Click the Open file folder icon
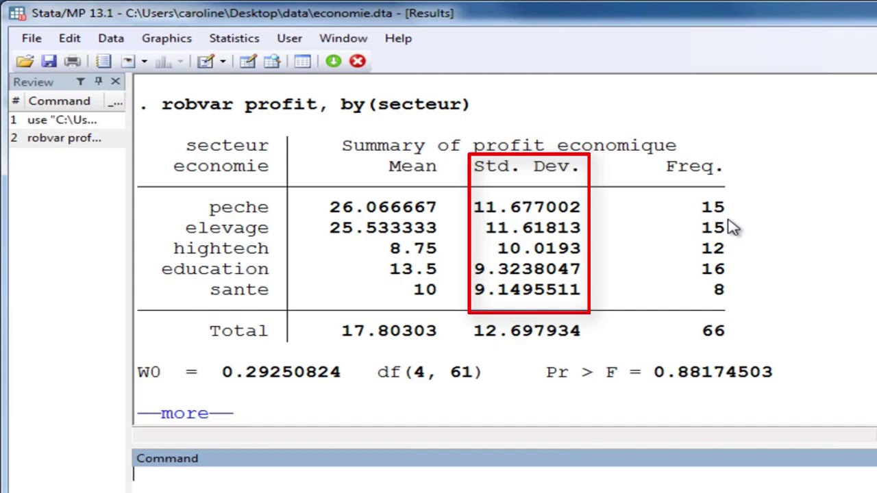 (x=25, y=61)
